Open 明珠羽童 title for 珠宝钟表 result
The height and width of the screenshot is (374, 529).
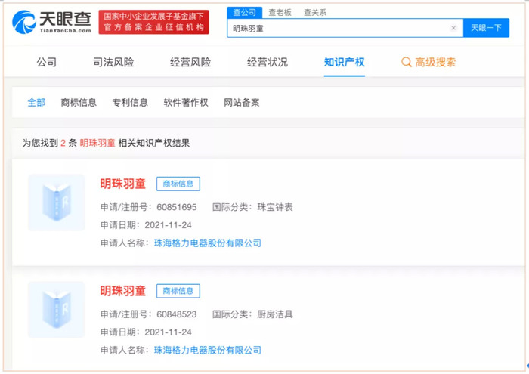(122, 184)
